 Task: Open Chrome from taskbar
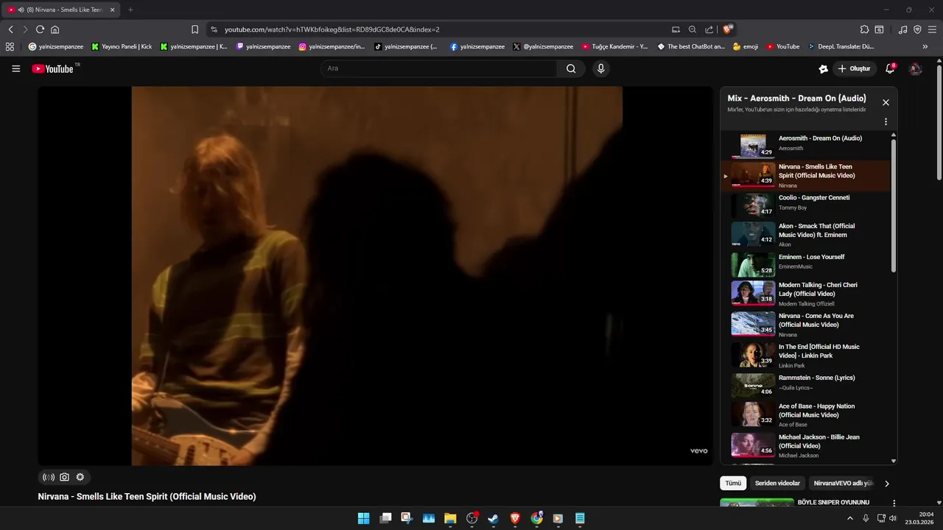(x=537, y=518)
